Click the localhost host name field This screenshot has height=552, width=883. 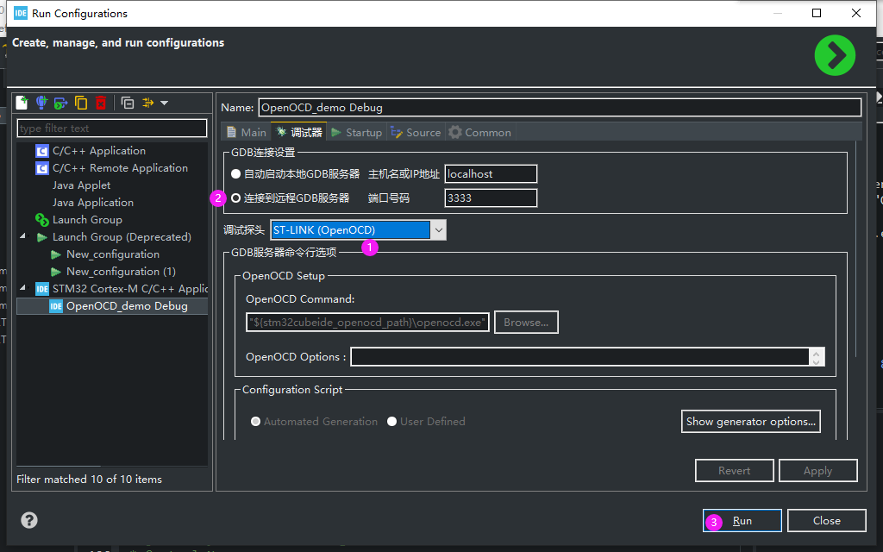click(491, 174)
